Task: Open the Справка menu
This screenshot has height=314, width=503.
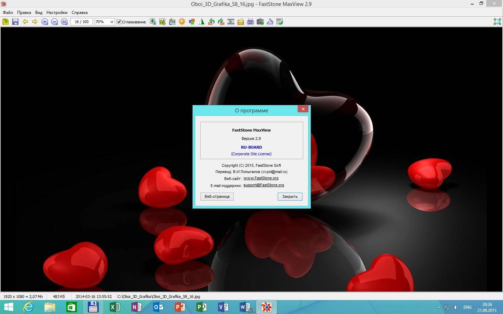Action: click(80, 12)
